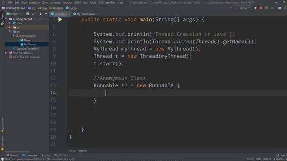
Task: Toggle the Structure side tool tab
Action: [2, 144]
